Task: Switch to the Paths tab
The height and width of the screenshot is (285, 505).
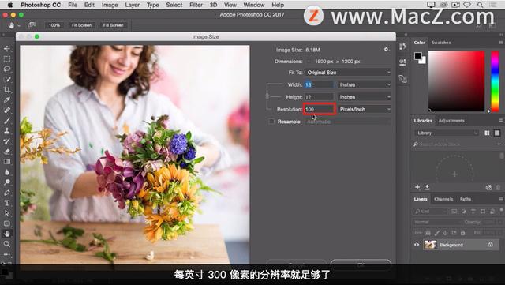Action: (x=466, y=199)
